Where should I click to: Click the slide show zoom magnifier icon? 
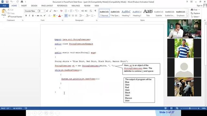[x=52, y=113]
